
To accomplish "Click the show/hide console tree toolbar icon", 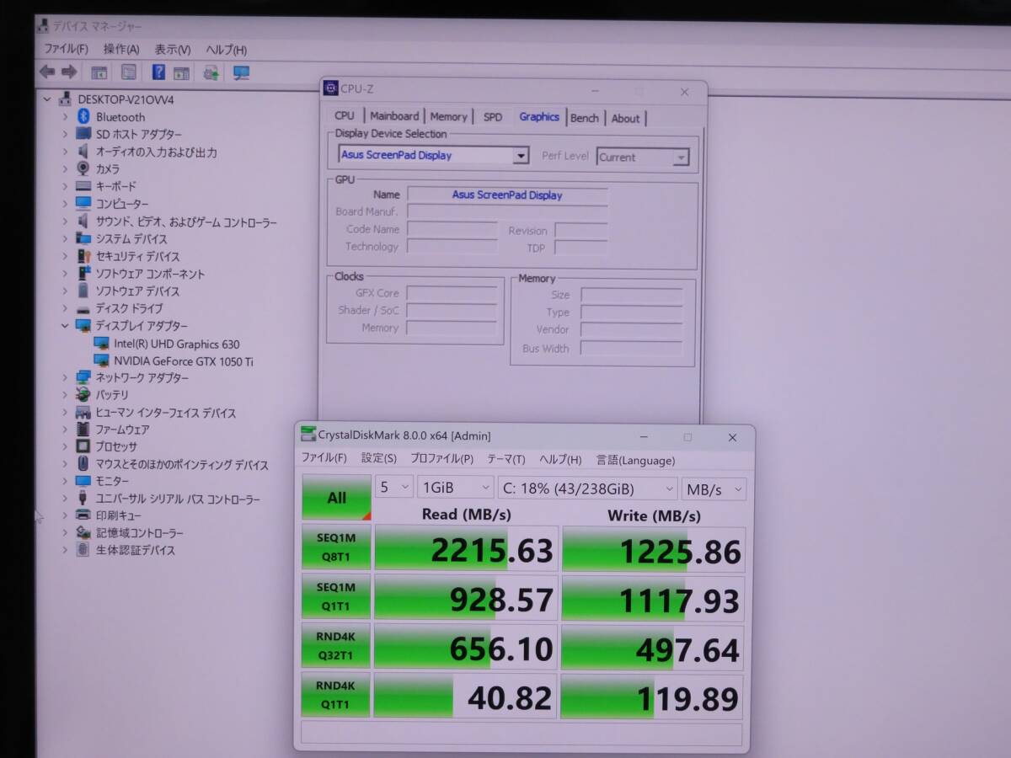I will 99,72.
